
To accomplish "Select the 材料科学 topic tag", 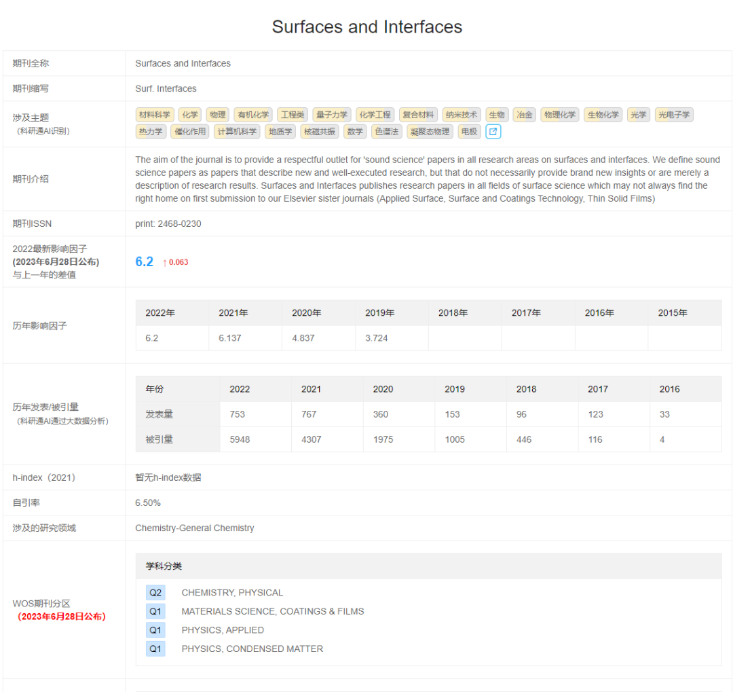I will (155, 115).
